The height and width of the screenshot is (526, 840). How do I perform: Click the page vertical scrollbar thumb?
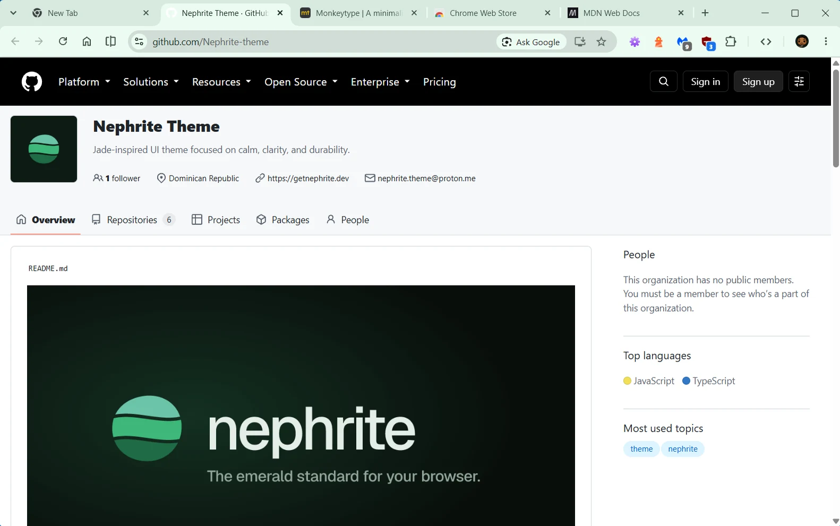(x=836, y=118)
